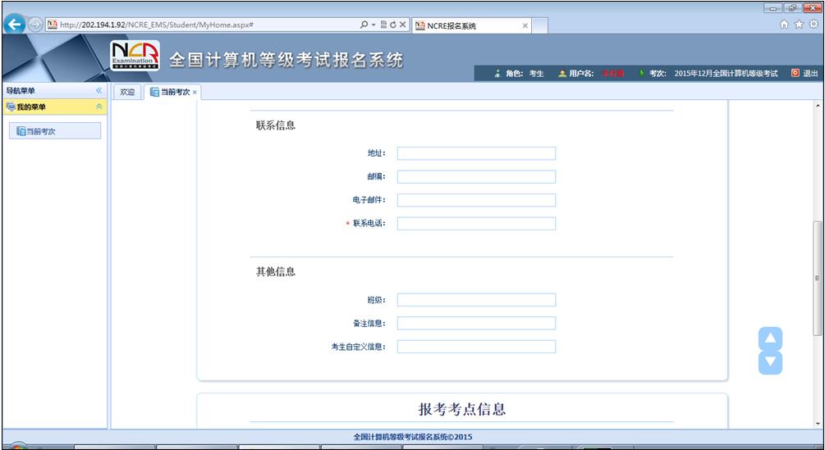Viewport: 825px width, 450px height.
Task: Click the 报考考点信息 heading
Action: tap(462, 409)
